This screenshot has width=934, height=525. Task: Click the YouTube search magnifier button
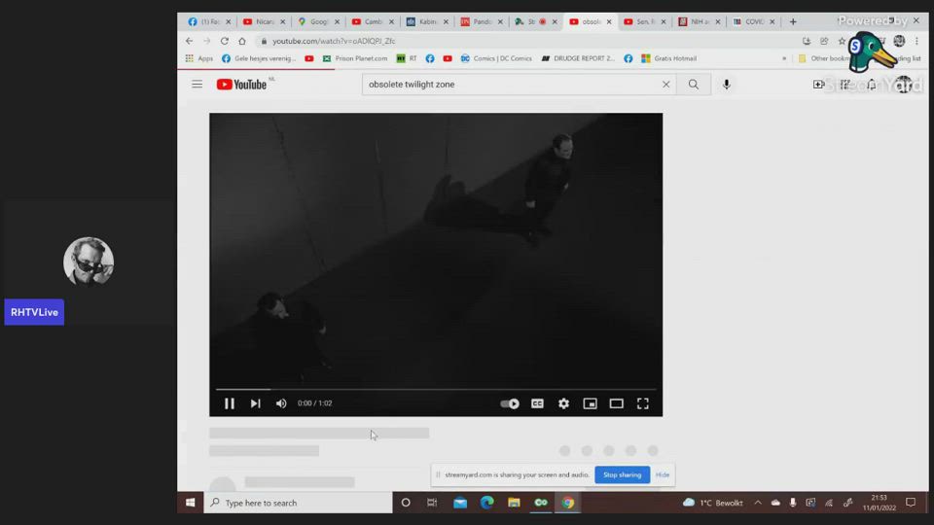pyautogui.click(x=694, y=85)
